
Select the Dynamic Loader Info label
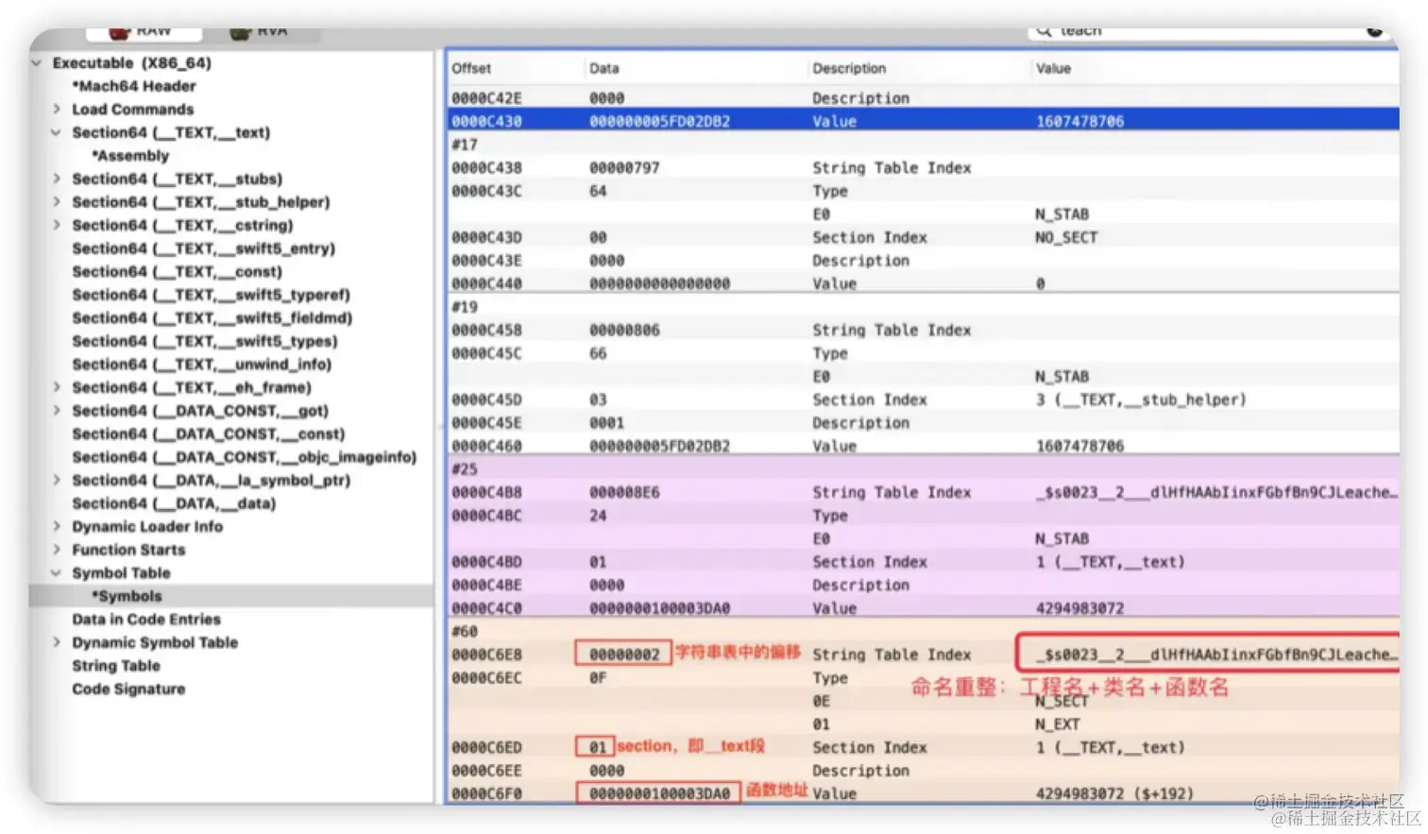(x=147, y=527)
